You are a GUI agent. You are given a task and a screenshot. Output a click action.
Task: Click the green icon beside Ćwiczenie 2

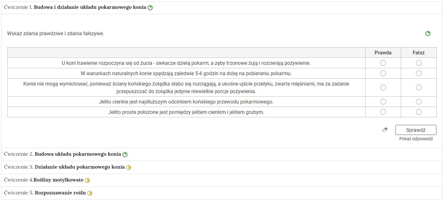click(x=125, y=154)
